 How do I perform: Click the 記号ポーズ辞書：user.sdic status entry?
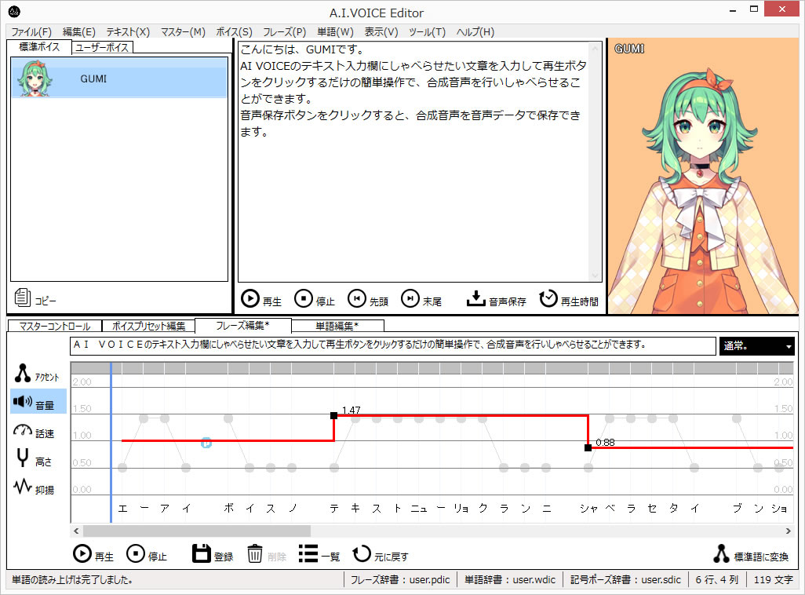pos(625,579)
